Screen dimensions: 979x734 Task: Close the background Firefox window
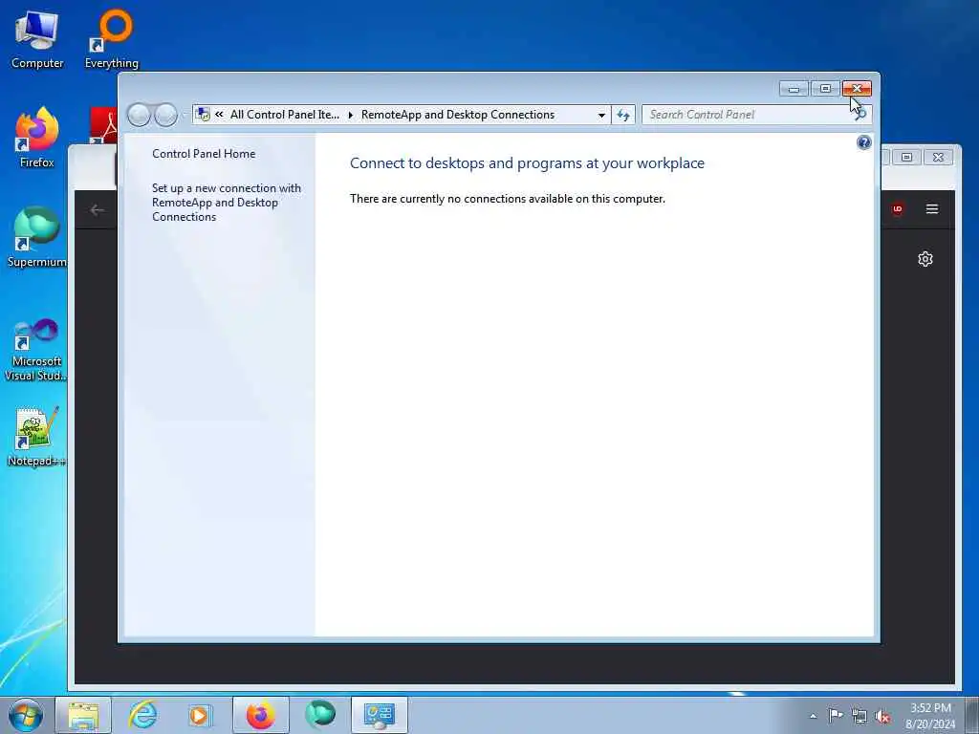point(938,158)
